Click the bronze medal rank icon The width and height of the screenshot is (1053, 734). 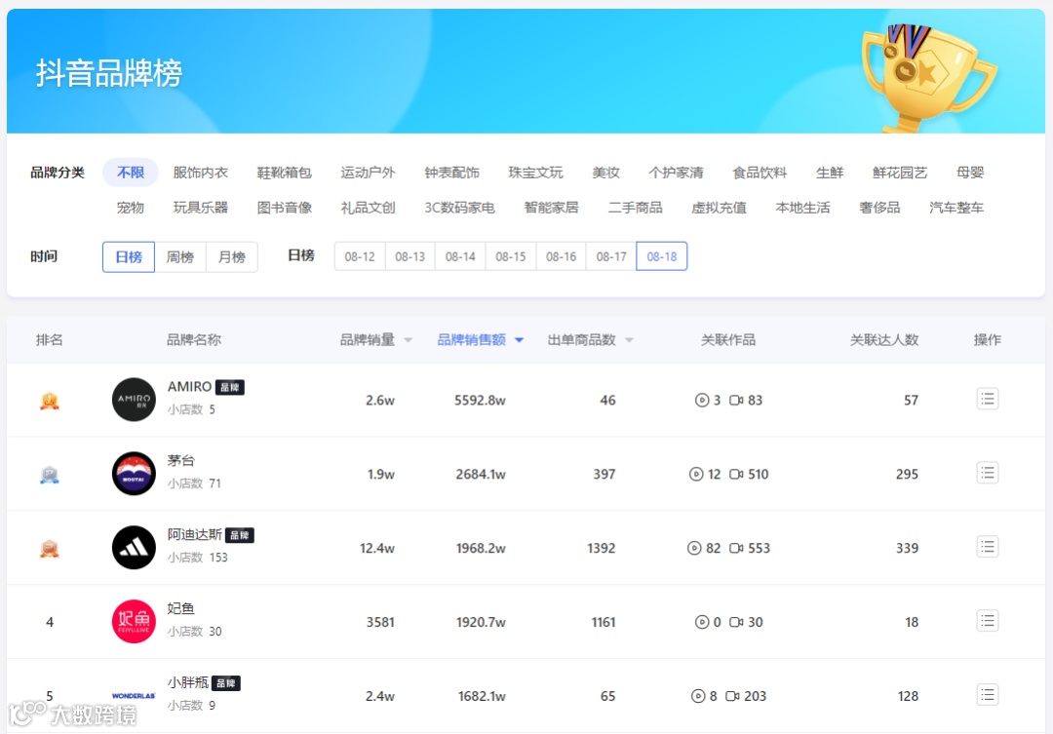(50, 549)
